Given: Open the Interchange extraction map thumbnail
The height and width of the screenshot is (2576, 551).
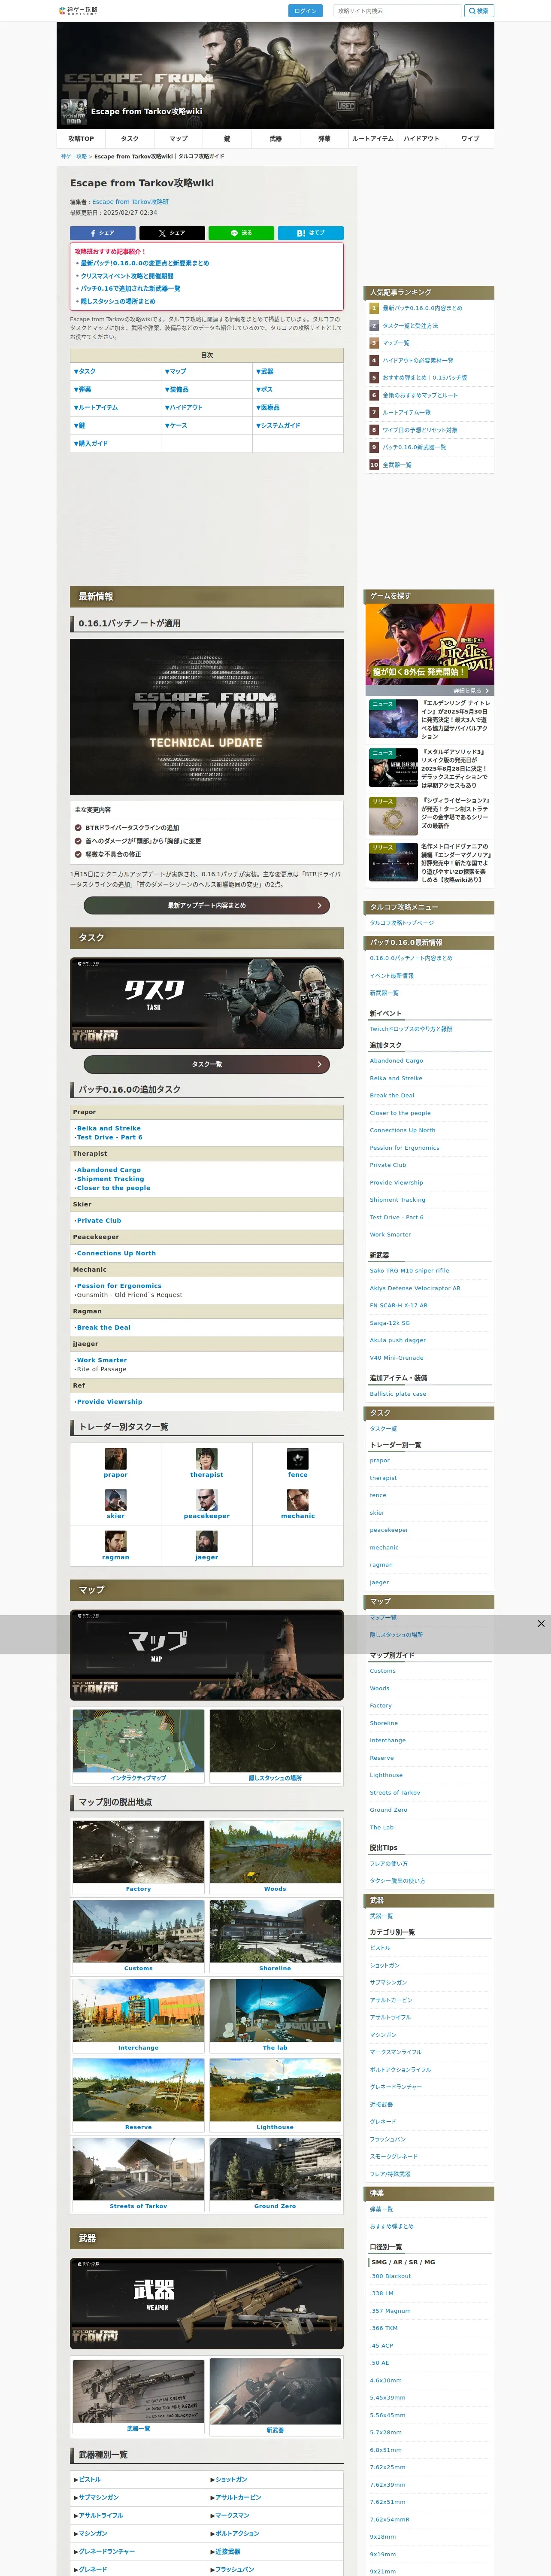Looking at the screenshot, I should [138, 2010].
